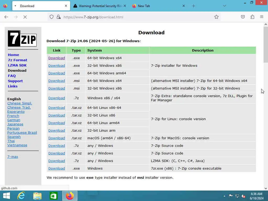This screenshot has height=201, width=268.
Task: Download the .msi for 32-bit Windows x86
Action: 57,88
